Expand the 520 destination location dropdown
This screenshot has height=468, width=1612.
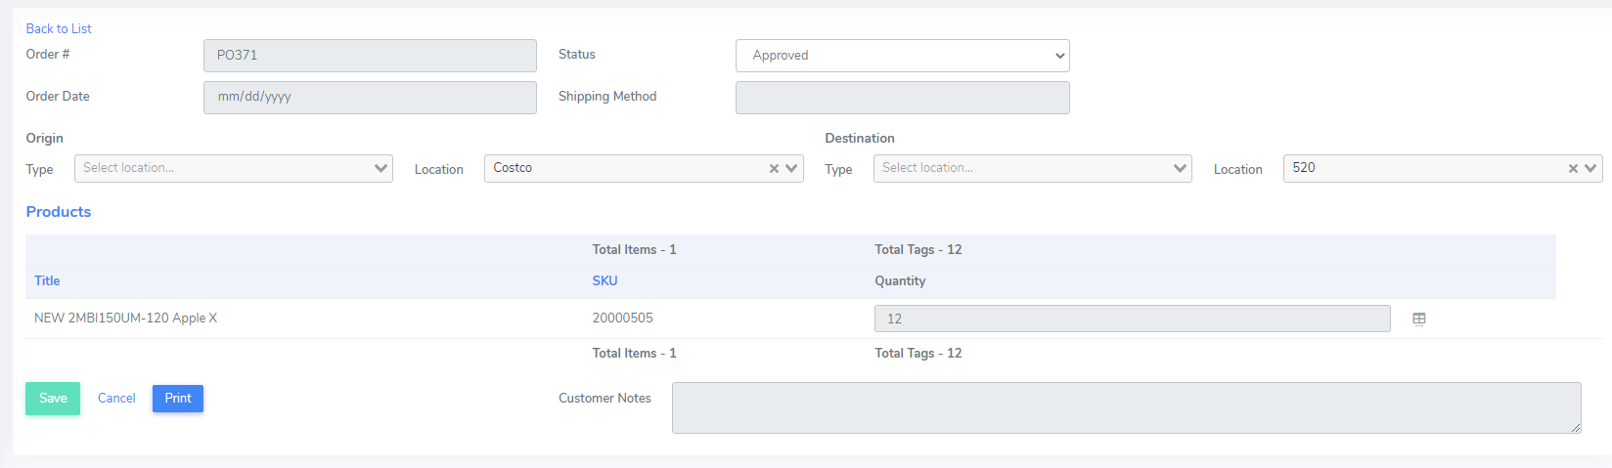coord(1590,168)
